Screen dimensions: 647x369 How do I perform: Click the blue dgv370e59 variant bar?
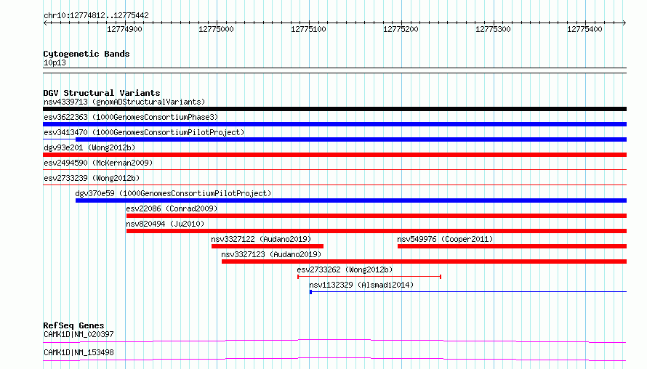tap(350, 200)
